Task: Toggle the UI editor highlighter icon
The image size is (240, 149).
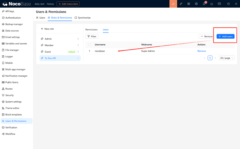Action: (x=173, y=4)
